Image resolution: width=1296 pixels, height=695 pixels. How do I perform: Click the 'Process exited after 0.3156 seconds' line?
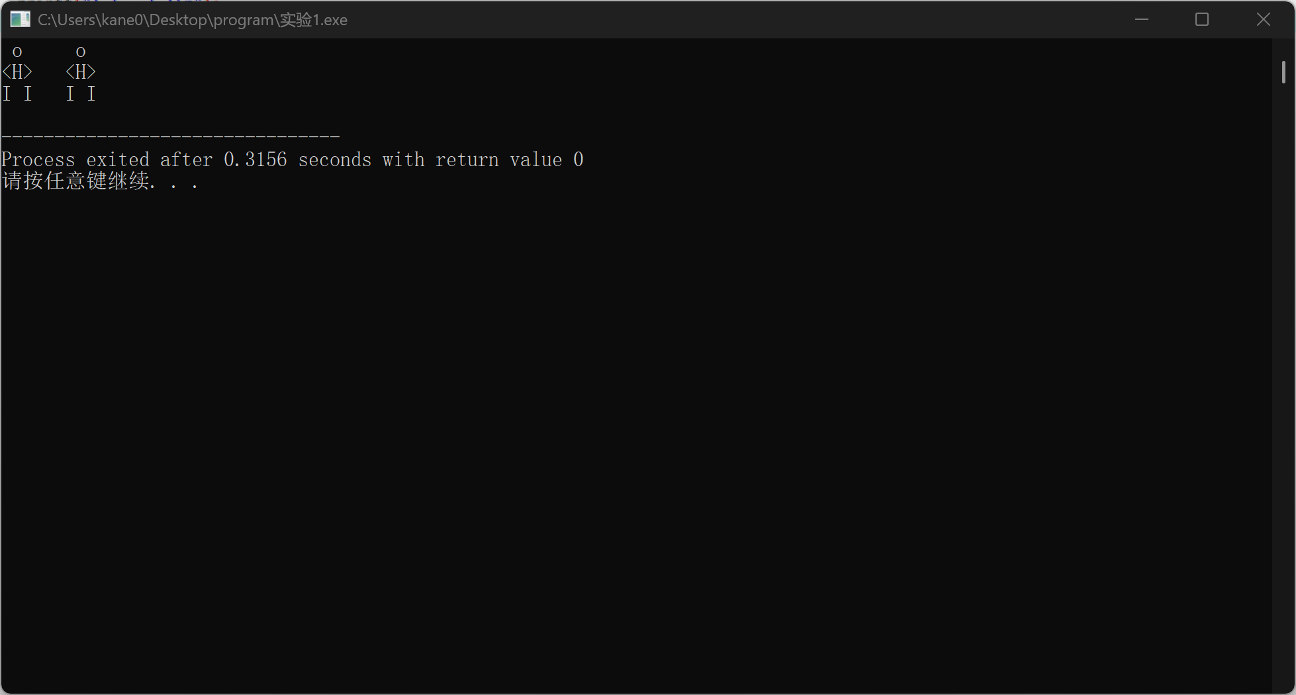[x=293, y=160]
